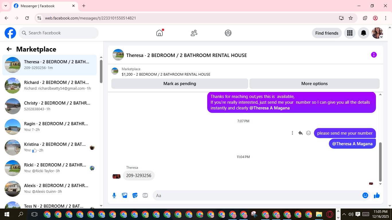Open the Facebook Home feed icon
The height and width of the screenshot is (220, 392).
(x=160, y=33)
